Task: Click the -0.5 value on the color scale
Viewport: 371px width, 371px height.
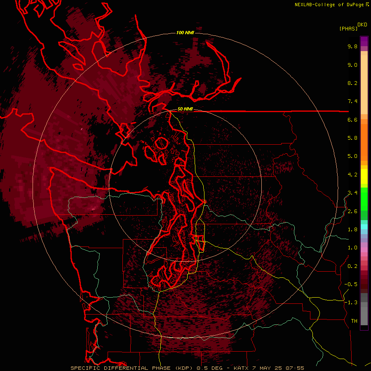Action: tap(351, 284)
